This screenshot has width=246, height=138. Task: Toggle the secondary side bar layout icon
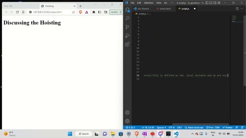[x=215, y=3]
